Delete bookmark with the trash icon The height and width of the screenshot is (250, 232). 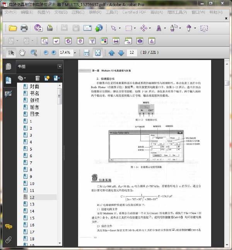click(38, 78)
